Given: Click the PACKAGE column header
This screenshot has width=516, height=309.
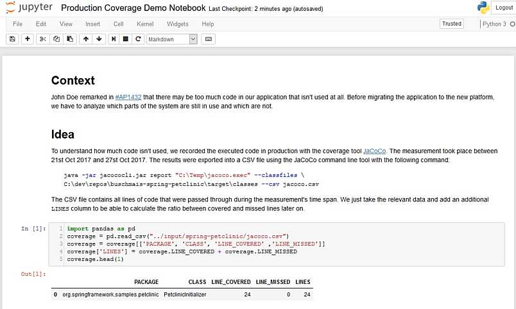Looking at the screenshot, I should pyautogui.click(x=146, y=281).
